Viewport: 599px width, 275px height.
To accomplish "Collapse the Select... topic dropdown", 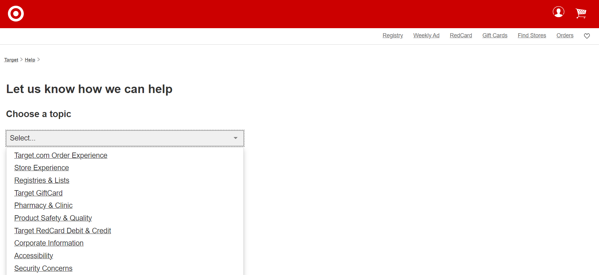I will tap(125, 138).
